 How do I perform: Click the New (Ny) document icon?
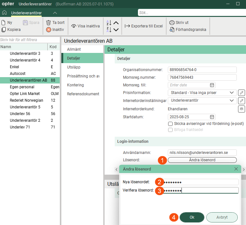tap(3, 23)
